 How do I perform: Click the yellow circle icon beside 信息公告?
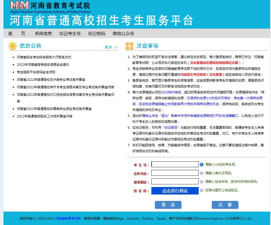point(13,46)
